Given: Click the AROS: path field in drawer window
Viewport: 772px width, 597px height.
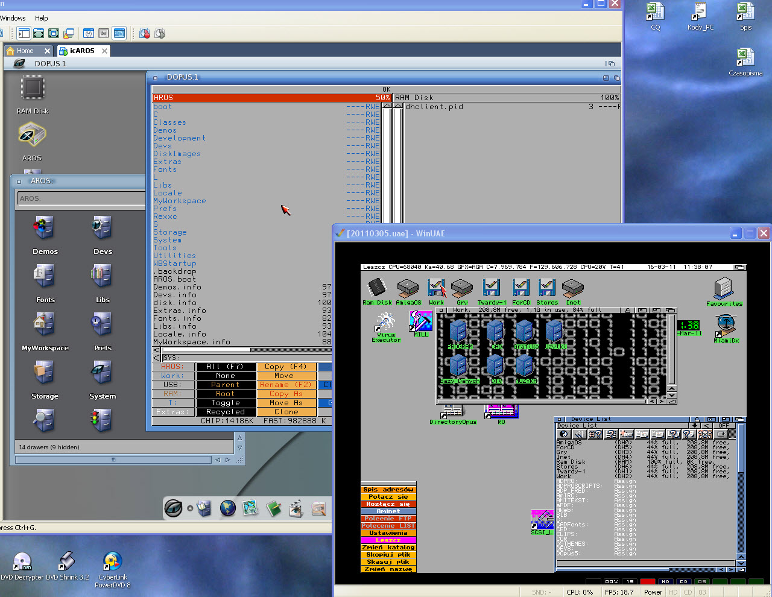Looking at the screenshot, I should point(81,198).
